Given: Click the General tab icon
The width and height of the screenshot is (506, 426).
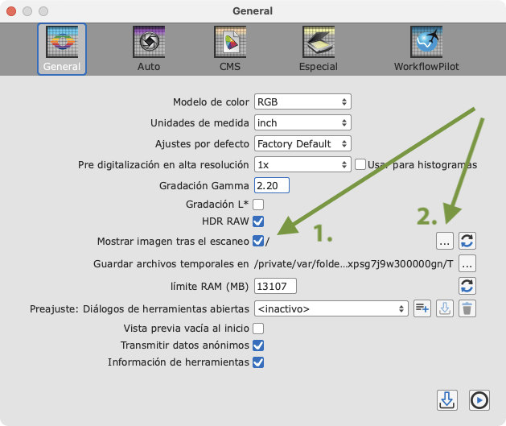Looking at the screenshot, I should pos(62,48).
